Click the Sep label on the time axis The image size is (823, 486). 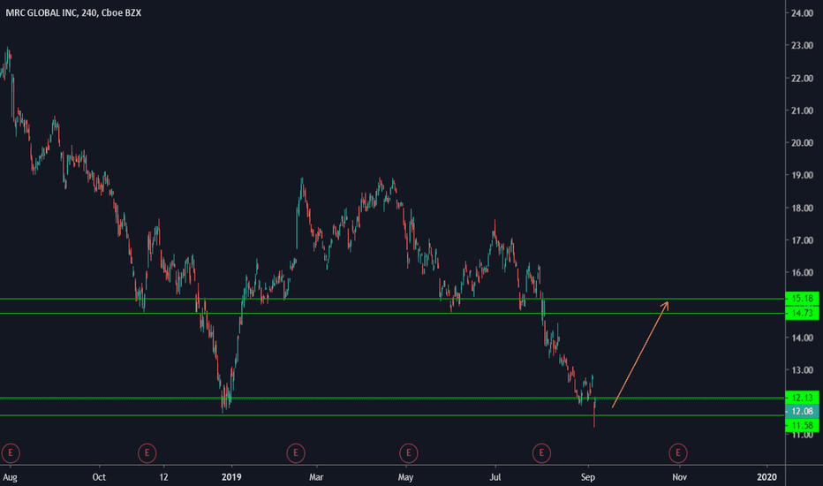[588, 477]
